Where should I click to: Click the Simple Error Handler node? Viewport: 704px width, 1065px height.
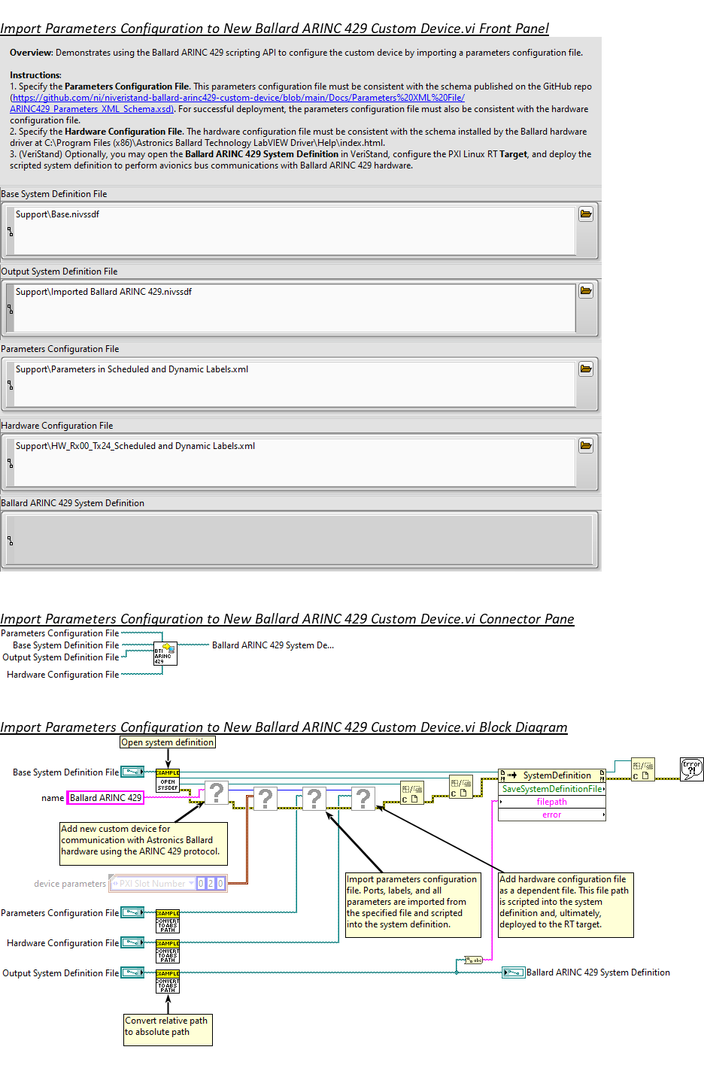click(x=692, y=769)
